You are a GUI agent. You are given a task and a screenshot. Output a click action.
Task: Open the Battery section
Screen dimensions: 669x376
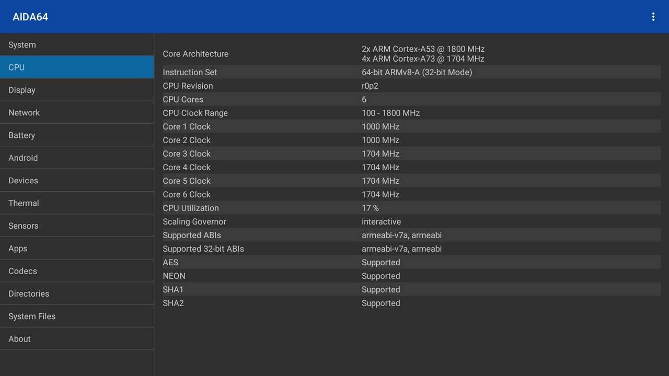77,135
